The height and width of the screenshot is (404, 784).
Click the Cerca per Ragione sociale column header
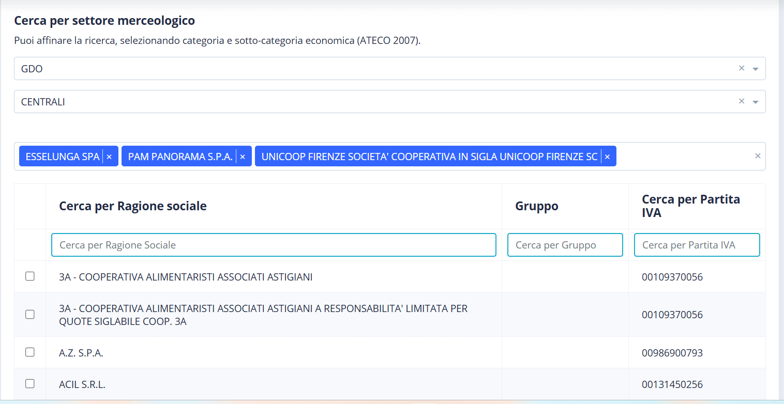(x=133, y=206)
